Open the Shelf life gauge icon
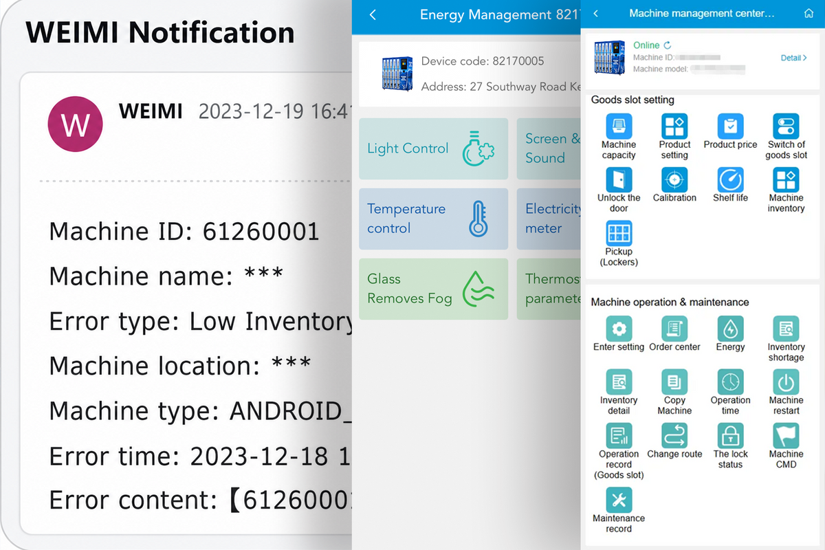825x550 pixels. coord(730,179)
